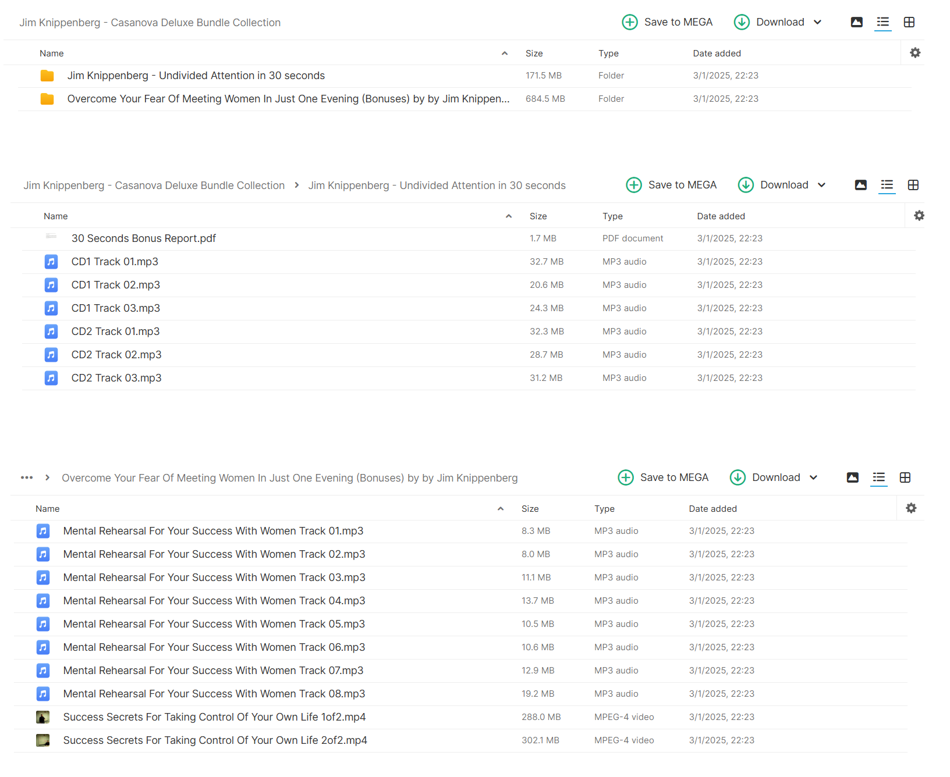Viewport: 950px width, 777px height.
Task: Expand Download dropdown arrow in bottom panel
Action: 813,477
